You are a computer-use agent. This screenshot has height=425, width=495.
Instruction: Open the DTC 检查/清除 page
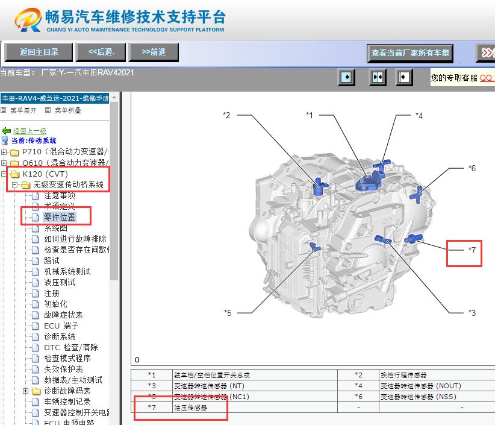pos(71,348)
